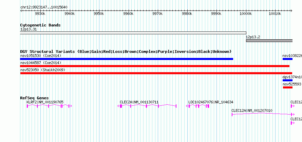Open the nsv1044587 (Coe2014) variant label

pyautogui.click(x=41, y=63)
